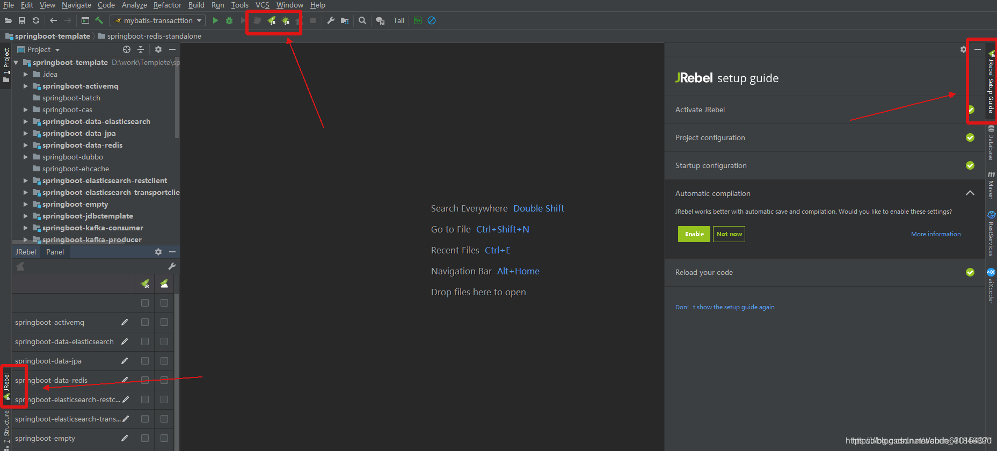The height and width of the screenshot is (451, 997).
Task: Open setup guide panel gear icon
Action: pos(963,49)
